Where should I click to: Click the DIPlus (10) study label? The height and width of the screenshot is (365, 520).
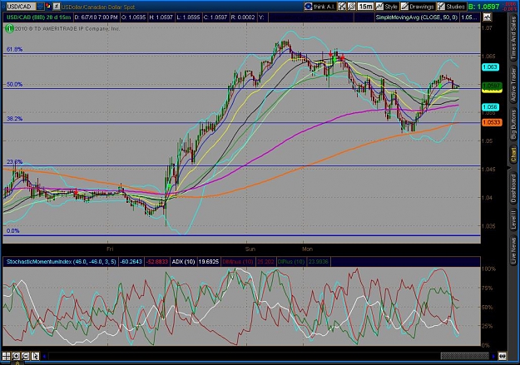click(291, 262)
